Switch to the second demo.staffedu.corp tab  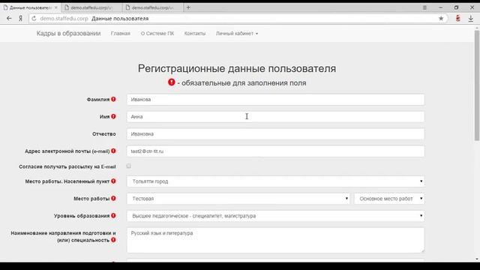click(x=91, y=7)
